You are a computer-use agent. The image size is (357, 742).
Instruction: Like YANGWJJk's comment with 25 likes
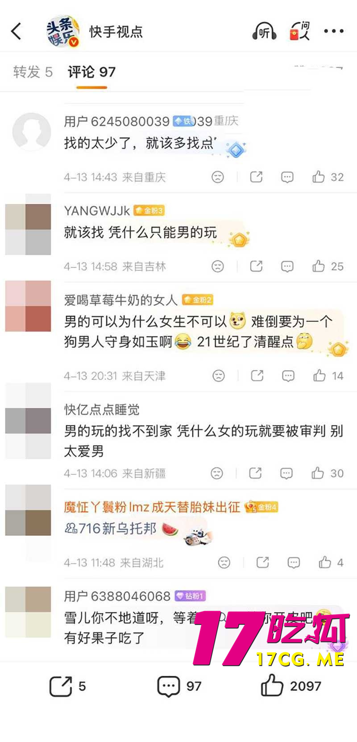point(328,267)
